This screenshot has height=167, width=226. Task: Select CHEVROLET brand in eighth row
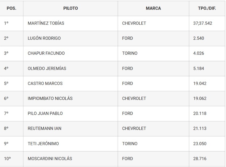tap(134, 129)
